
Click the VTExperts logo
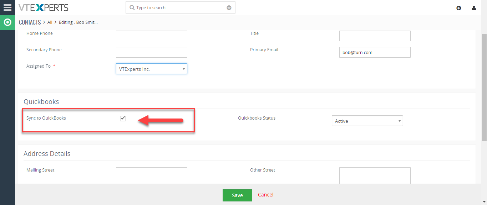44,7
